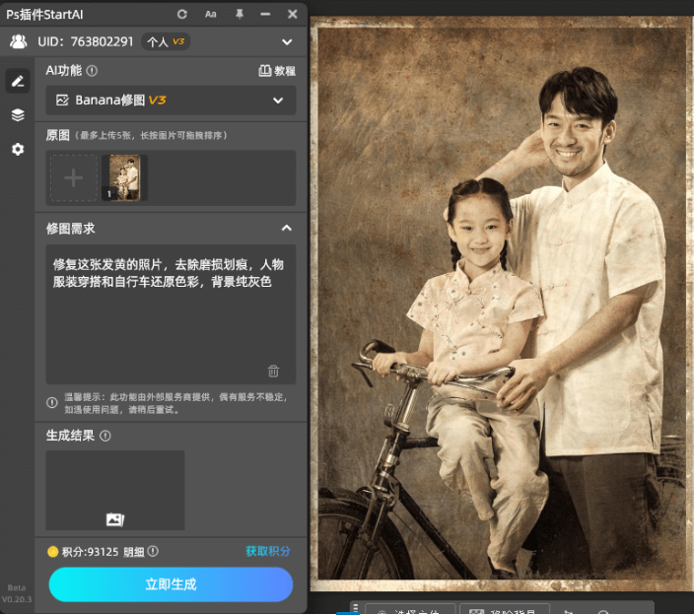Pin the StartAI plugin panel

click(239, 14)
